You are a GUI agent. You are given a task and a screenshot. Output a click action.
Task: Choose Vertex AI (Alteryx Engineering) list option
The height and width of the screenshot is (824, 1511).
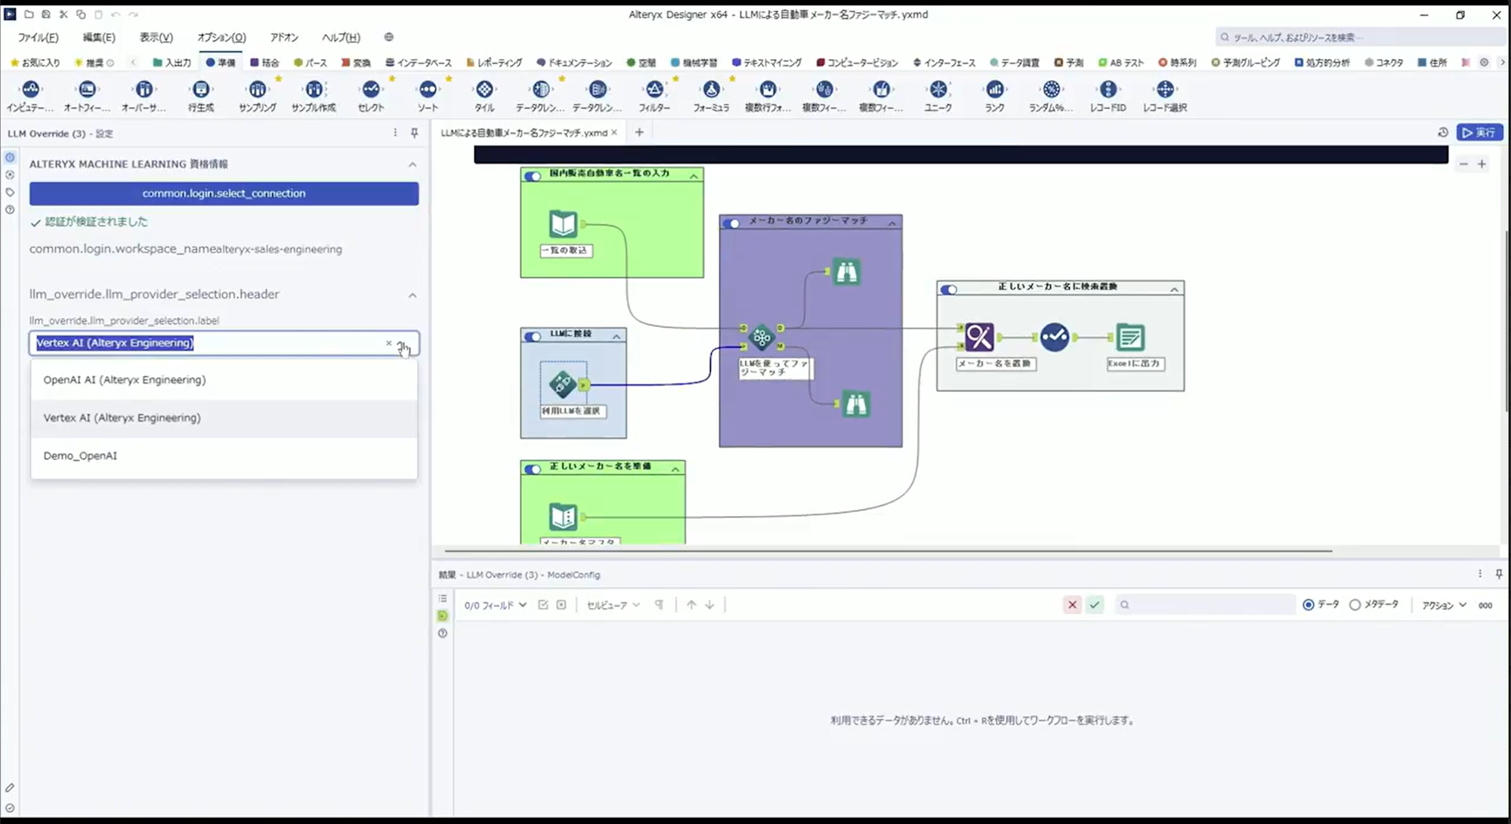pos(224,418)
